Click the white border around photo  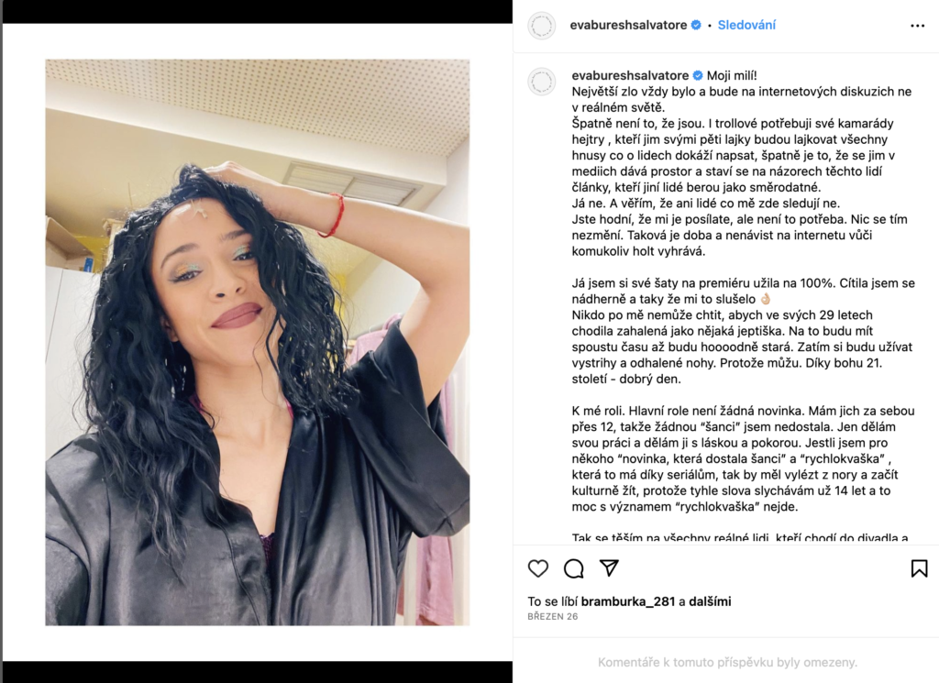click(x=258, y=42)
